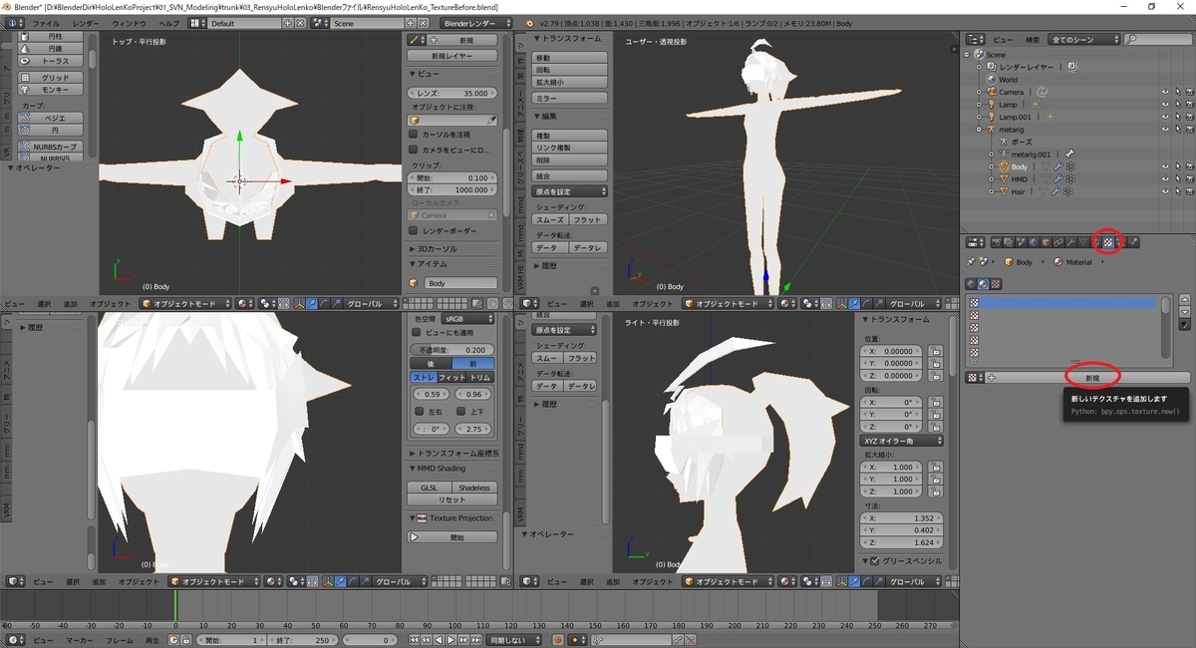
Task: Enable the カーソルを注視 checkbox
Action: click(x=414, y=135)
